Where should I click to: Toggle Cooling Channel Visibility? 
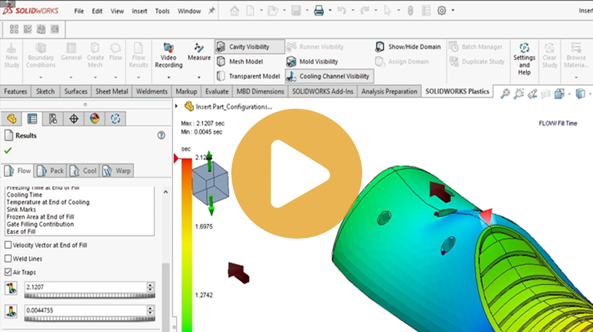[x=291, y=76]
